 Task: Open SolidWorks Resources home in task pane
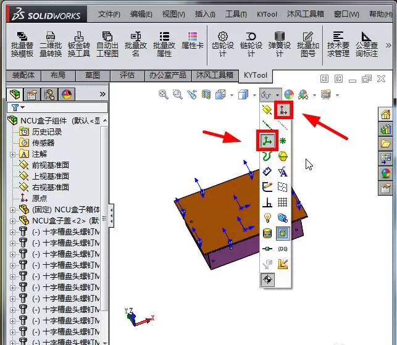385,114
